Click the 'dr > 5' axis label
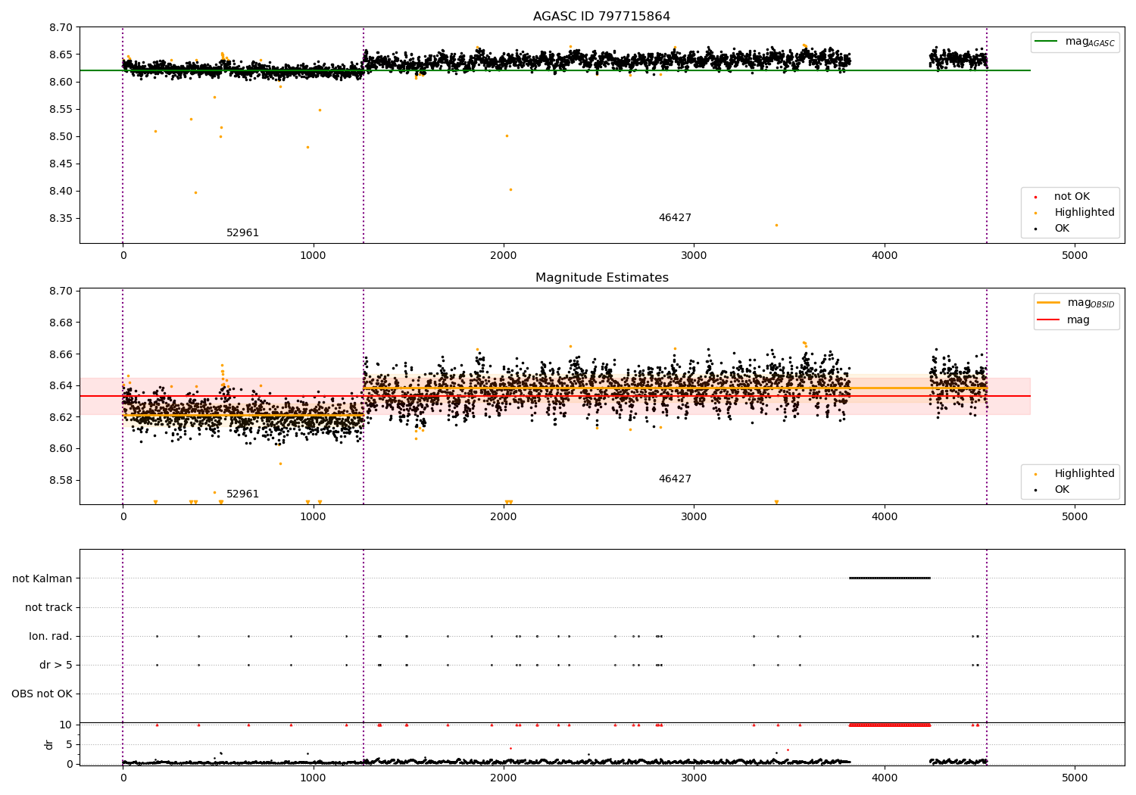Image resolution: width=1136 pixels, height=795 pixels. click(56, 666)
